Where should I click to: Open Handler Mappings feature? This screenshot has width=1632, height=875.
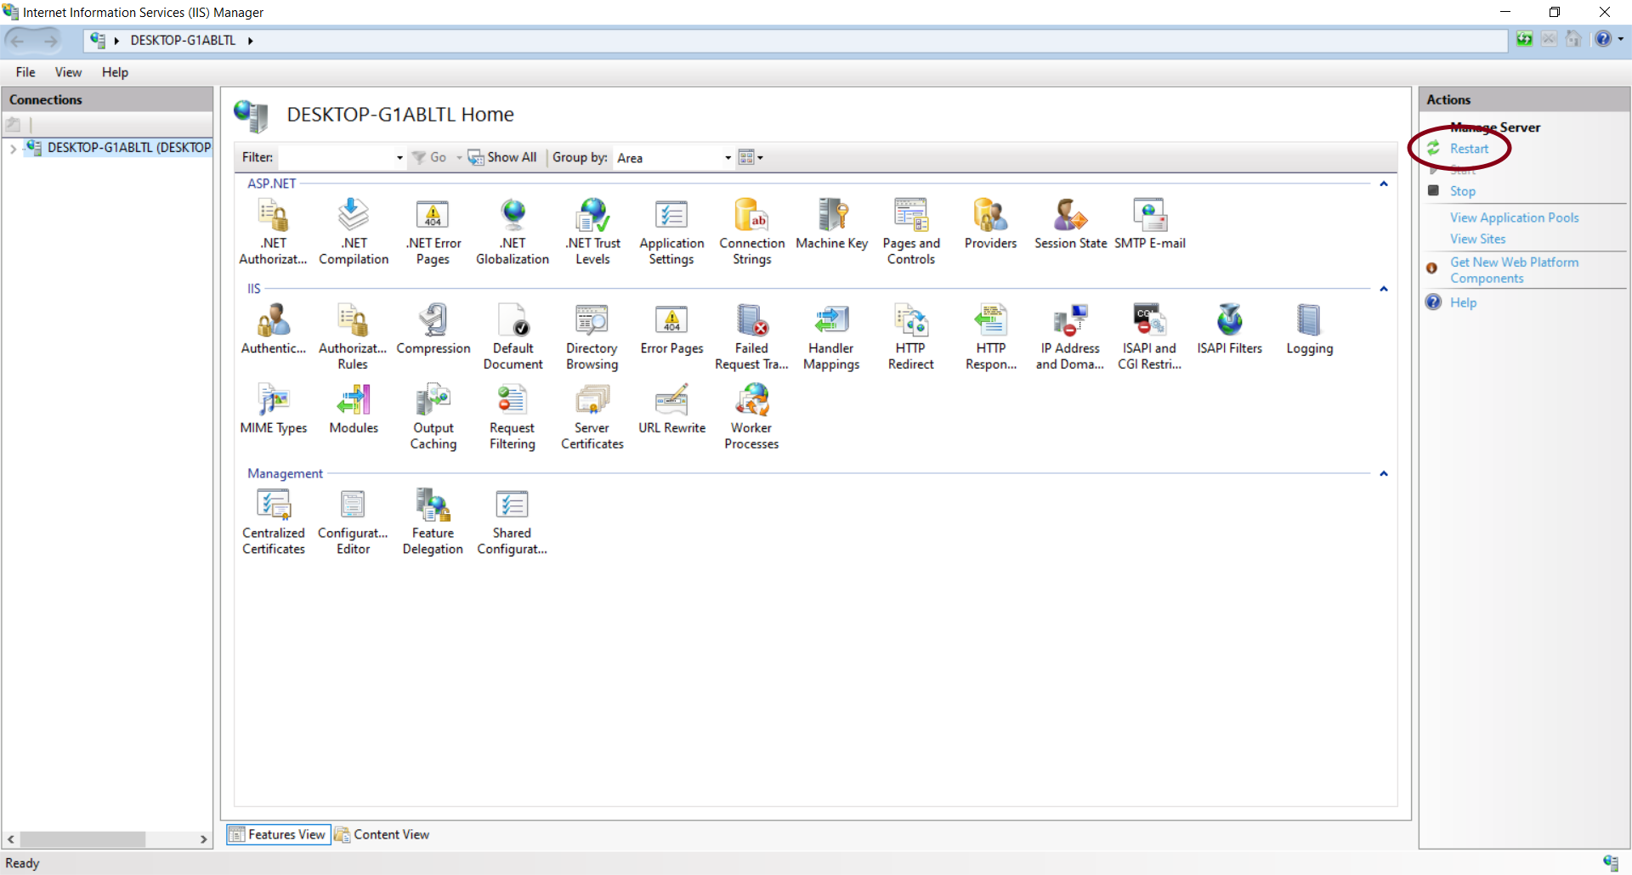coord(831,337)
